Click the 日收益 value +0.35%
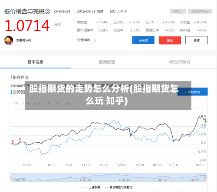This screenshot has height=192, width=217. pyautogui.click(x=201, y=22)
